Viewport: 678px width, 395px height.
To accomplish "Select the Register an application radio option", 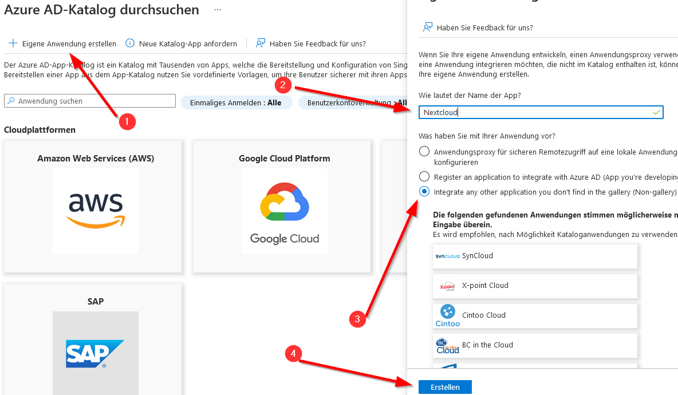I will point(424,176).
